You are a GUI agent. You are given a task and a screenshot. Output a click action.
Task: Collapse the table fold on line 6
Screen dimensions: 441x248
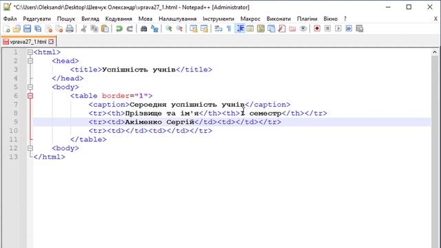(x=30, y=96)
